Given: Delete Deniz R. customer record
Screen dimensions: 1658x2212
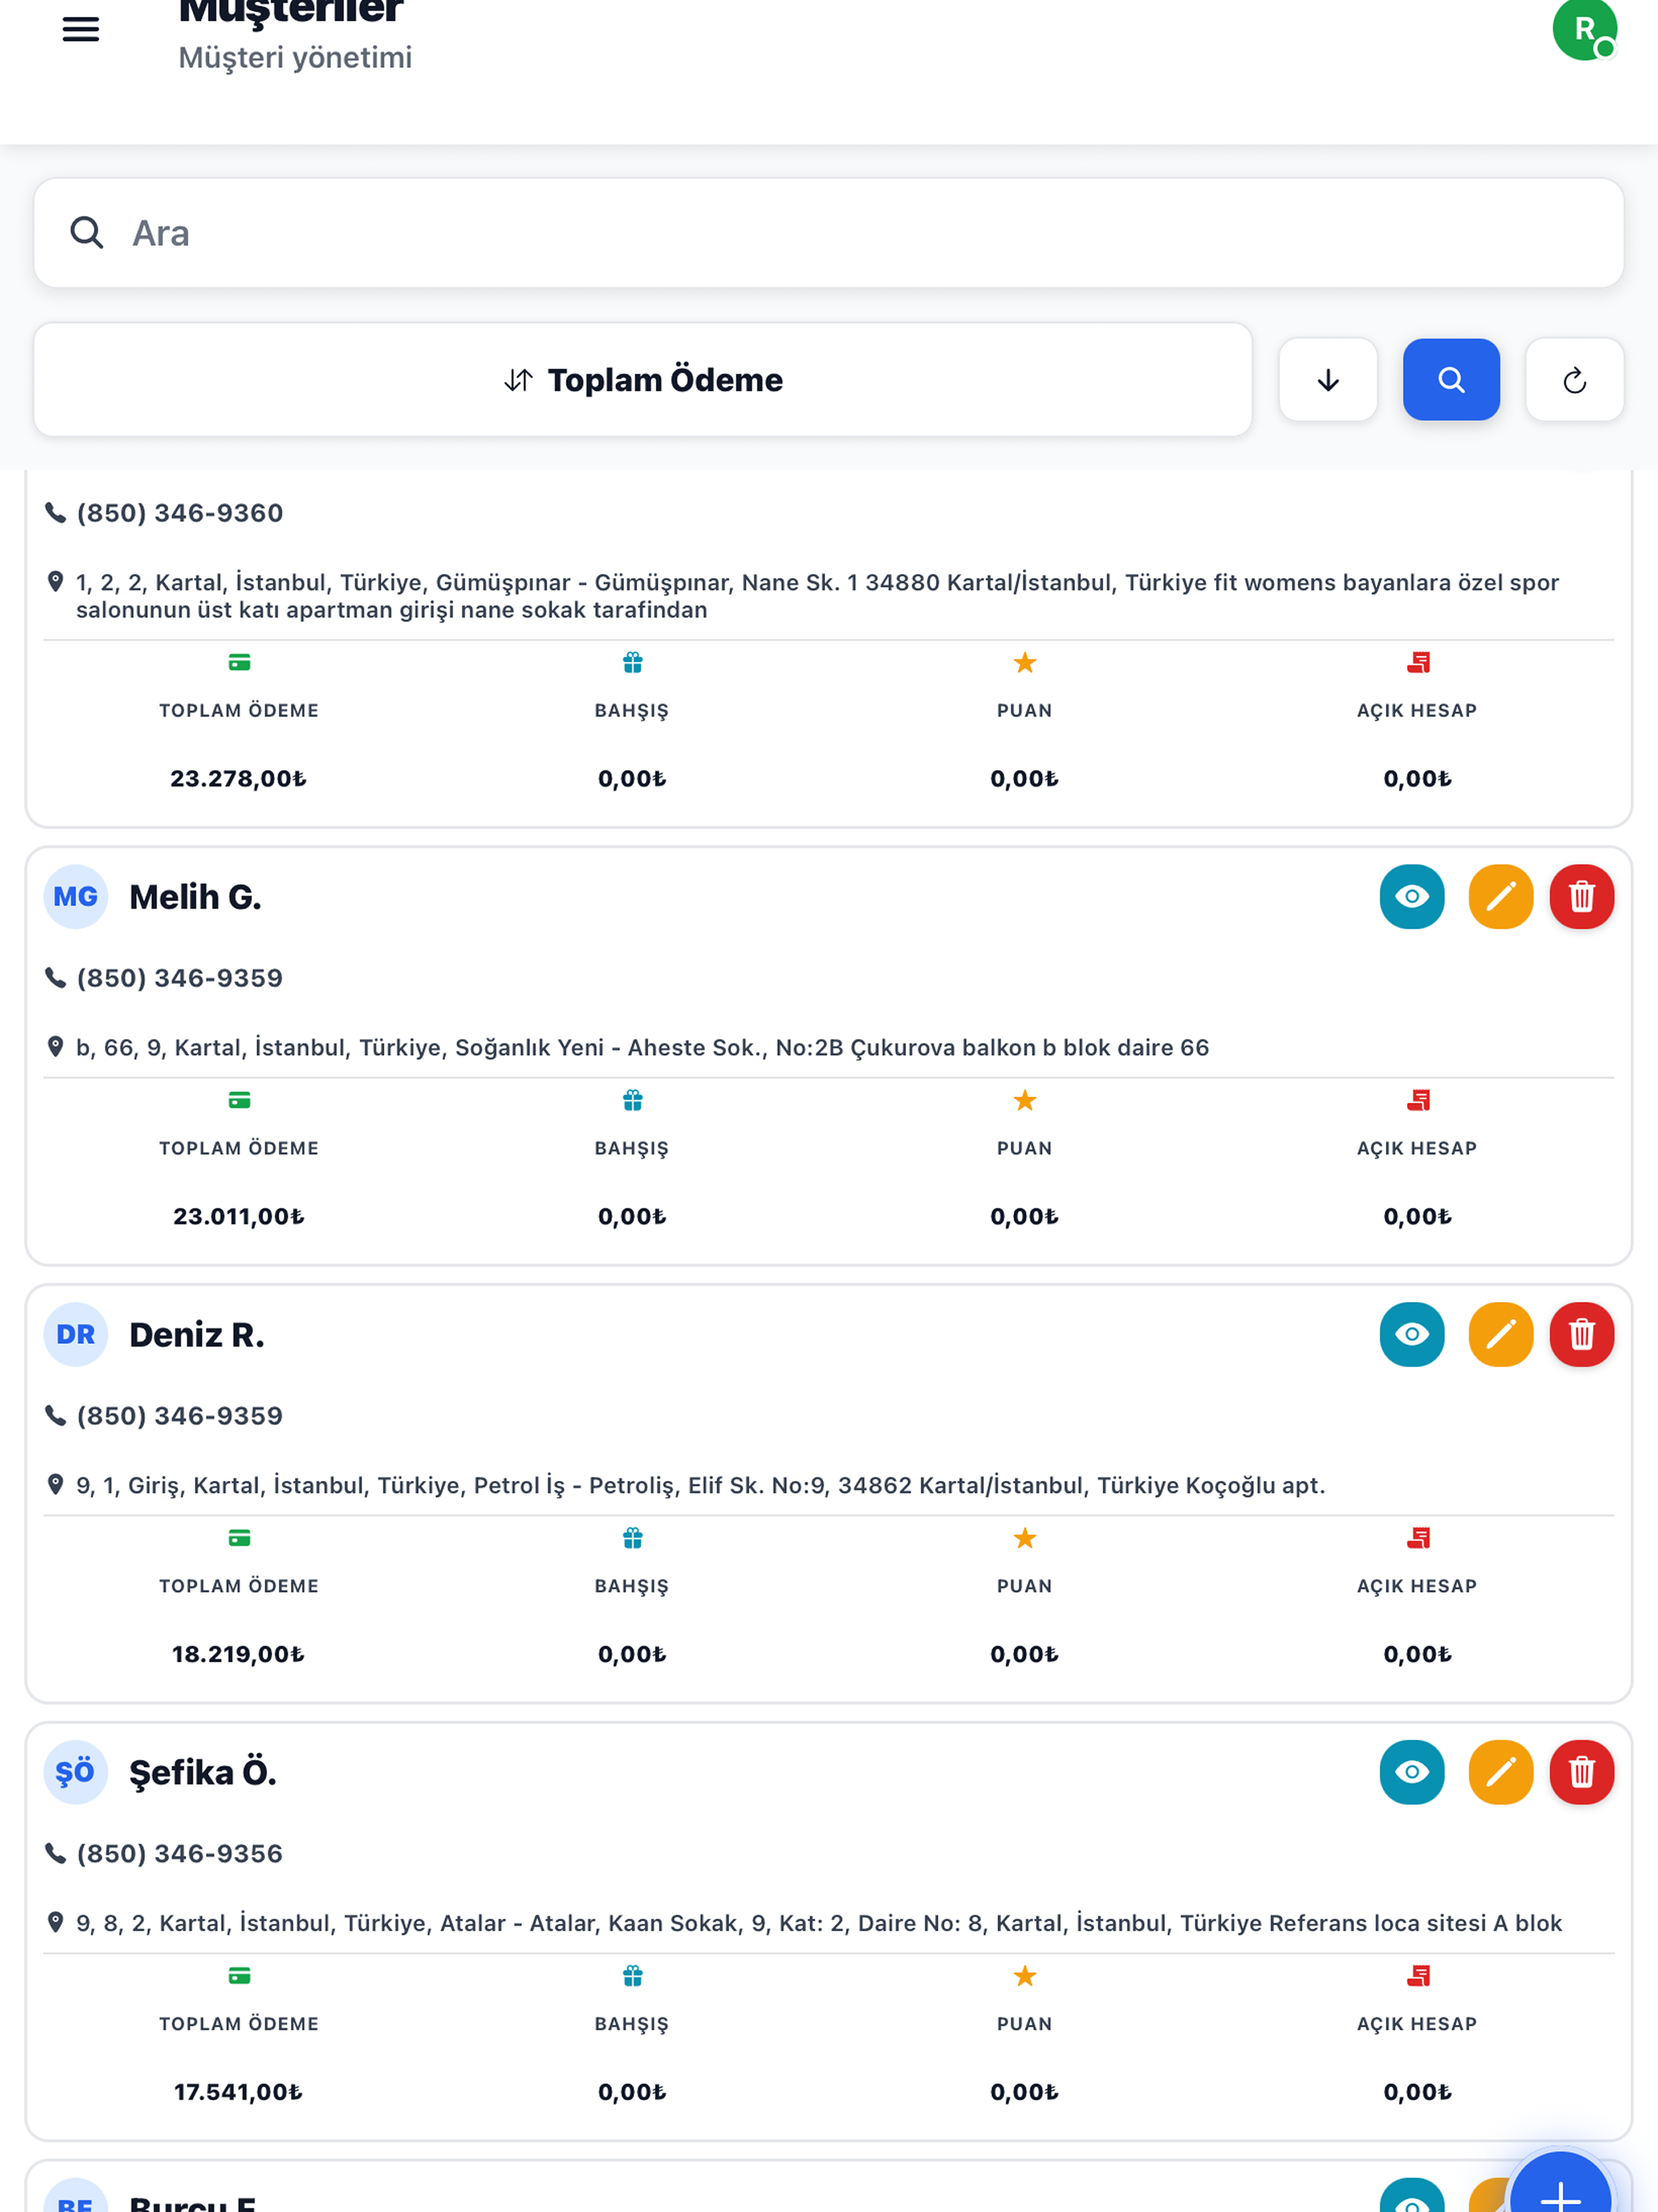Looking at the screenshot, I should pyautogui.click(x=1581, y=1335).
